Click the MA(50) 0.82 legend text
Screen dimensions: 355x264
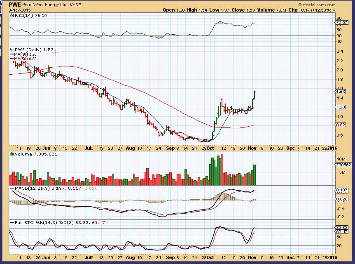25,59
